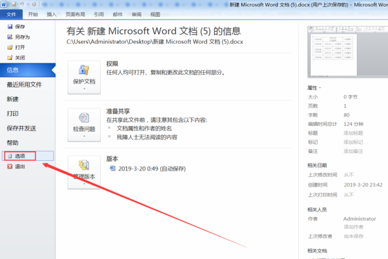
Task: Click 添加标题 field
Action: (x=353, y=133)
